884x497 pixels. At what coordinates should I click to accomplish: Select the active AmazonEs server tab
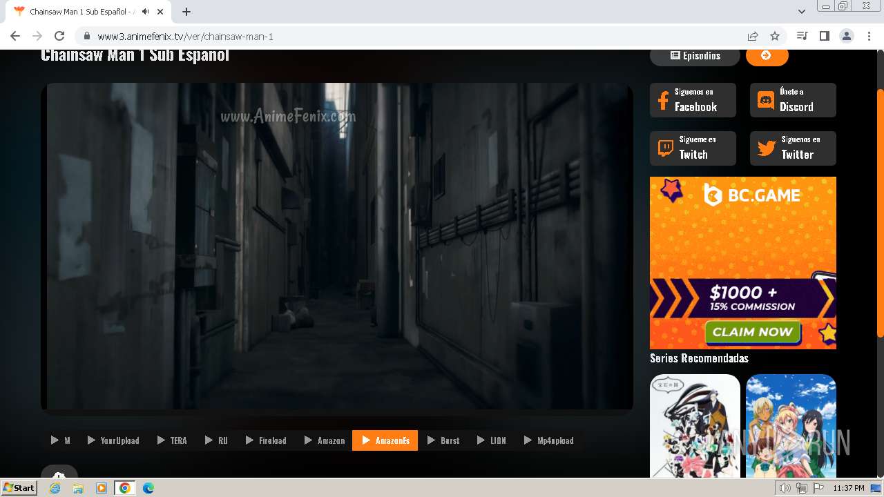pos(385,440)
